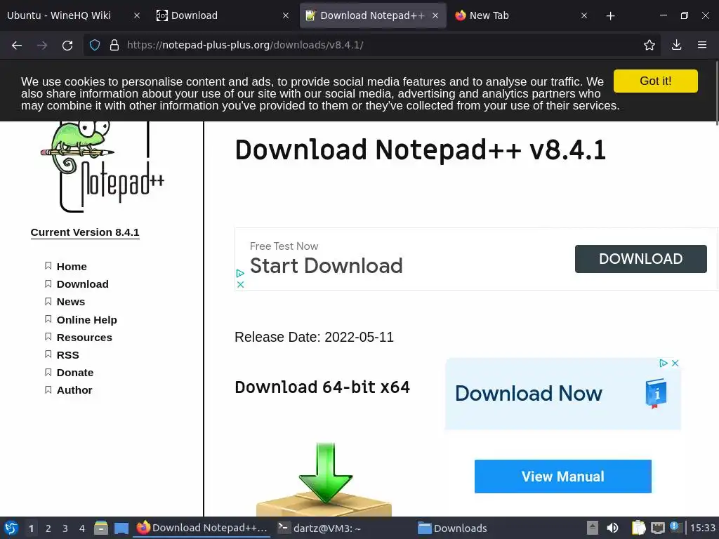Open News in sidebar menu
This screenshot has width=719, height=539.
[71, 302]
